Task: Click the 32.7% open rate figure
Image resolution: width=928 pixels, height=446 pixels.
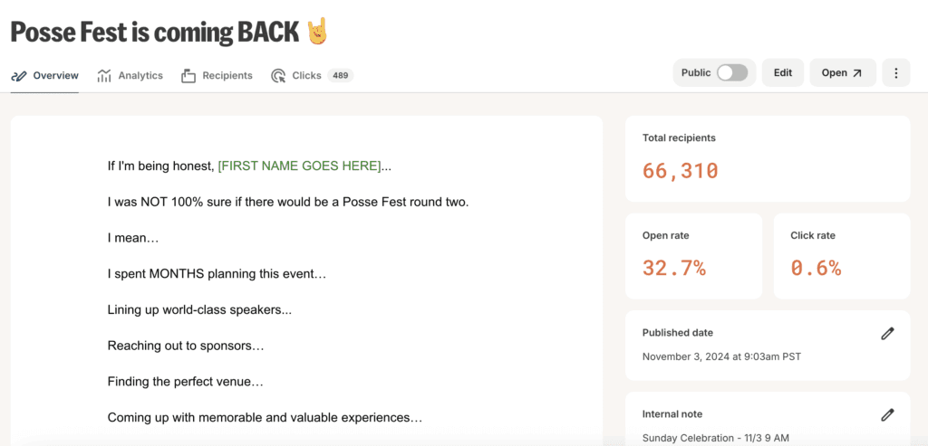Action: click(674, 268)
